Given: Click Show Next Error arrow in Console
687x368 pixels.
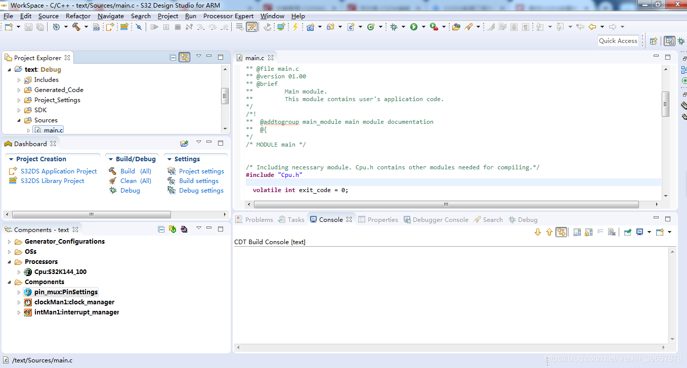Looking at the screenshot, I should (538, 232).
